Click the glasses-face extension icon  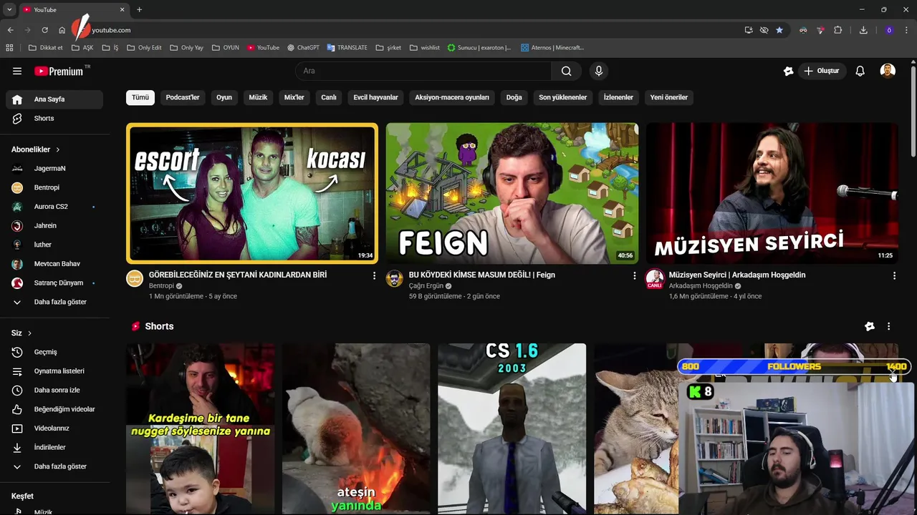coord(803,30)
